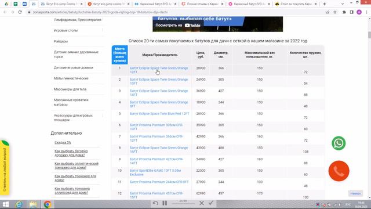The height and width of the screenshot is (209, 371).
Task: Open the Chrome extensions puzzle icon
Action: pyautogui.click(x=344, y=12)
